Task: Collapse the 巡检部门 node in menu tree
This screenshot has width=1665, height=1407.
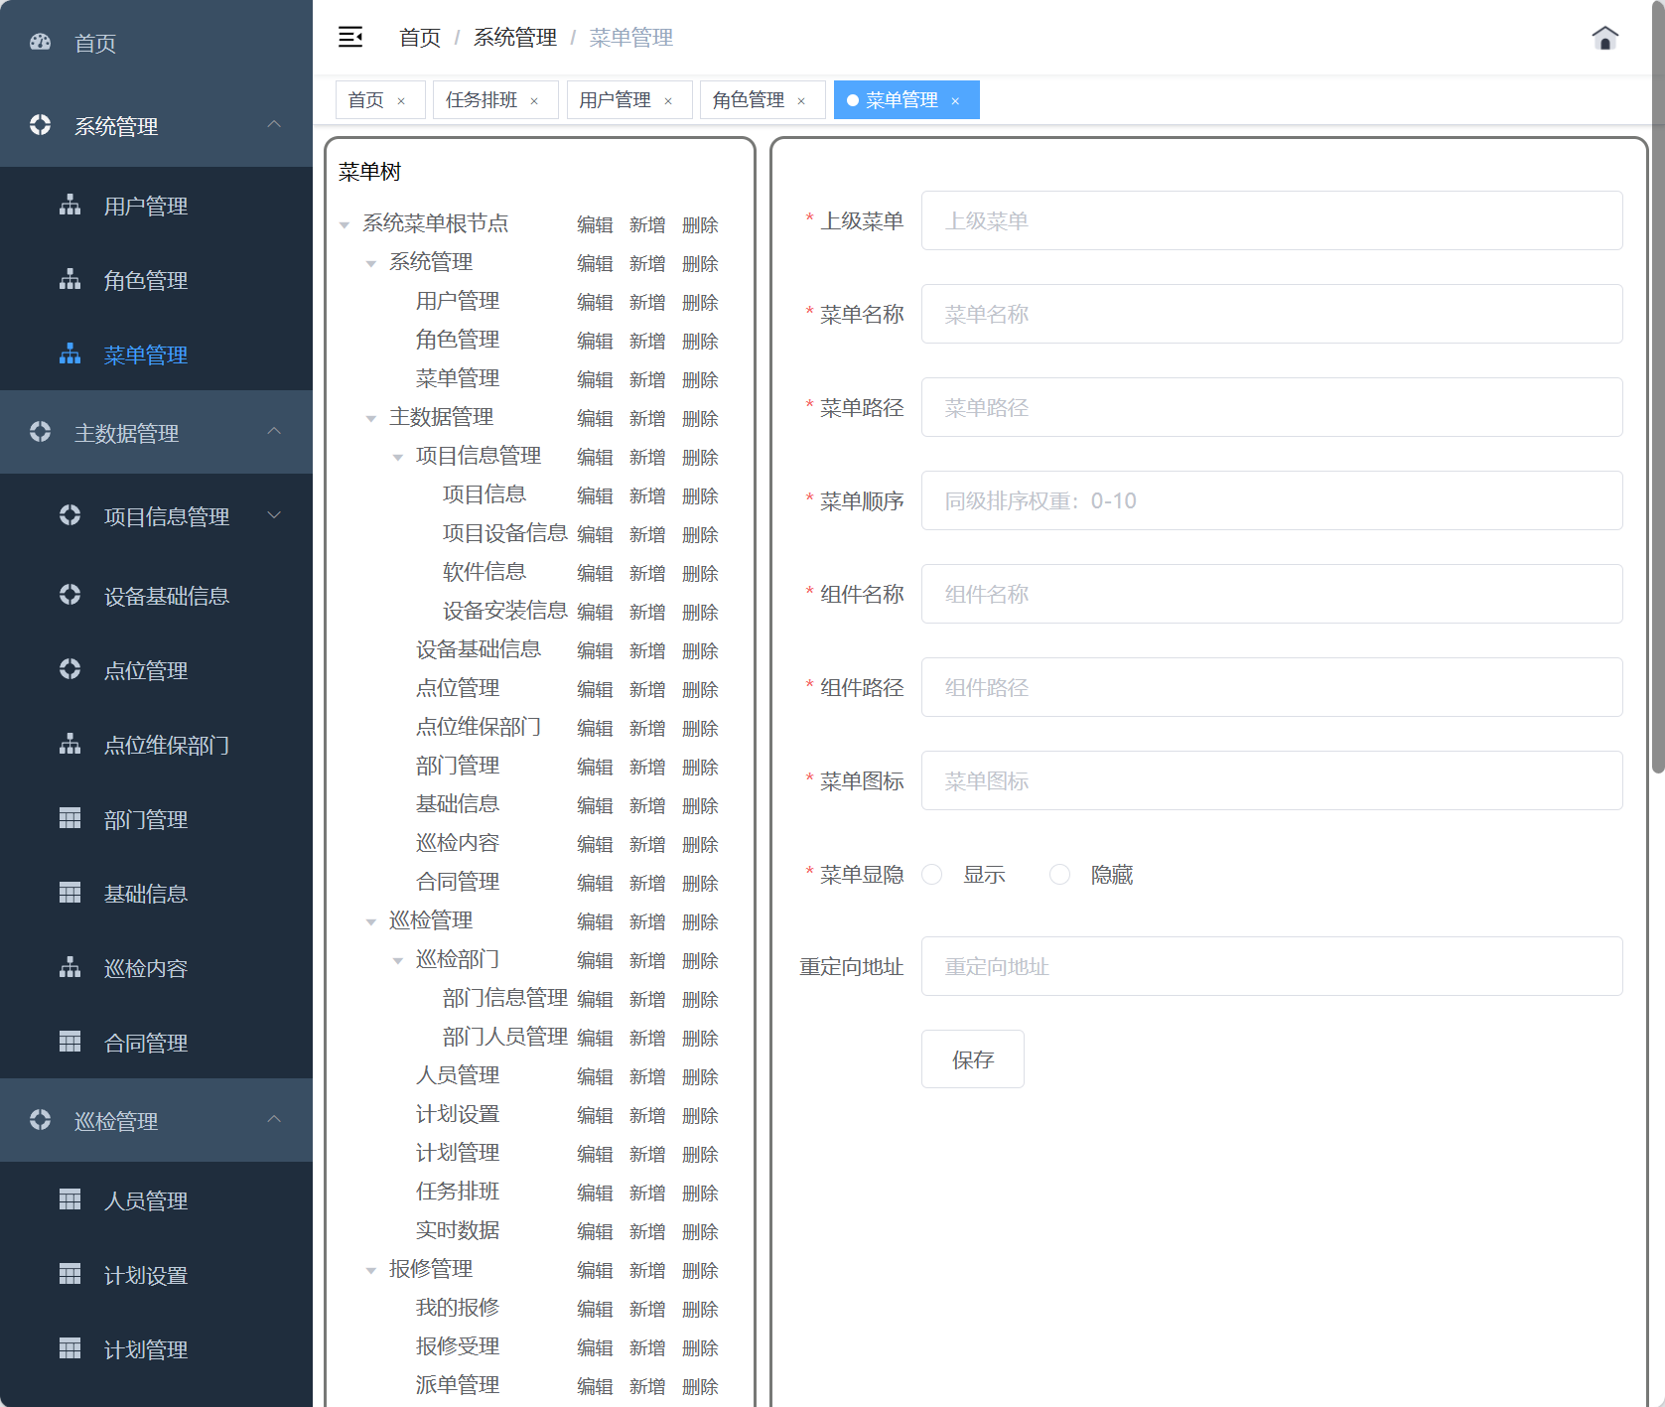Action: [x=398, y=961]
